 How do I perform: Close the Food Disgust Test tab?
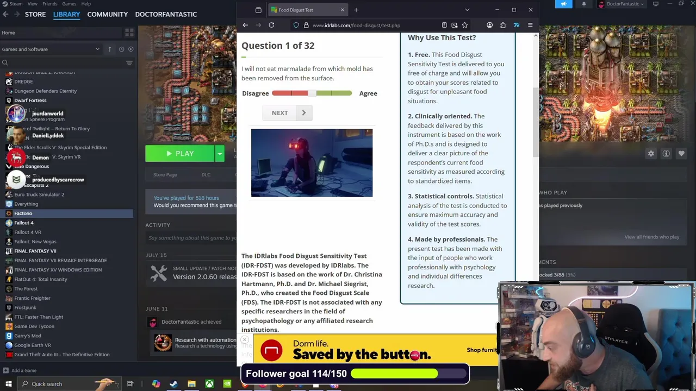[343, 10]
